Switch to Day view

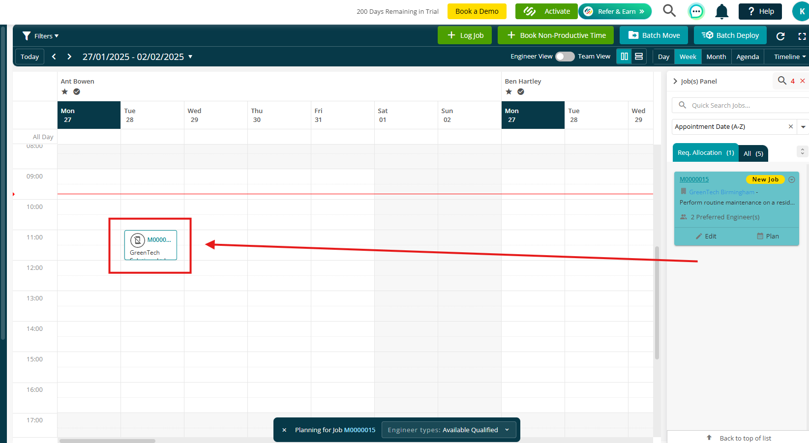pyautogui.click(x=663, y=57)
